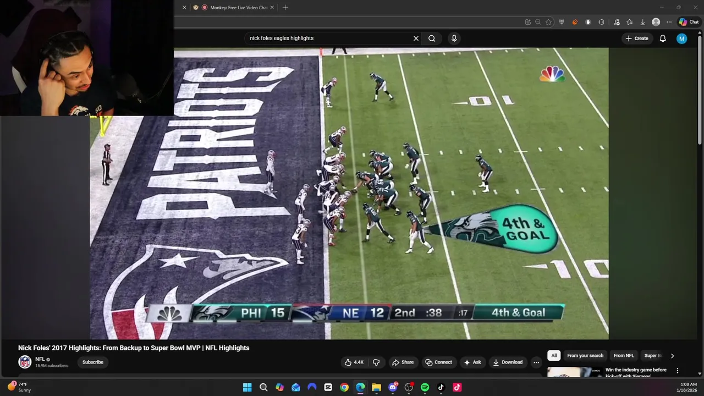
Task: Open Windows taskbar Search
Action: click(263, 387)
